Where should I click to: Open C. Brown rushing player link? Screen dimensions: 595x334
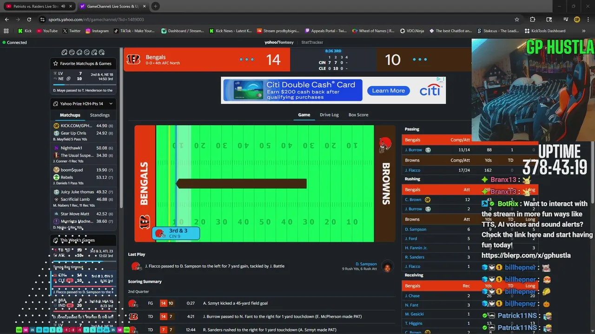point(413,199)
